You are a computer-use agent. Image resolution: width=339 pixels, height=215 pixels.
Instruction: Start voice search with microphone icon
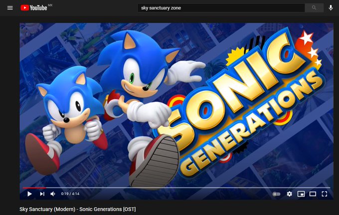coord(331,8)
